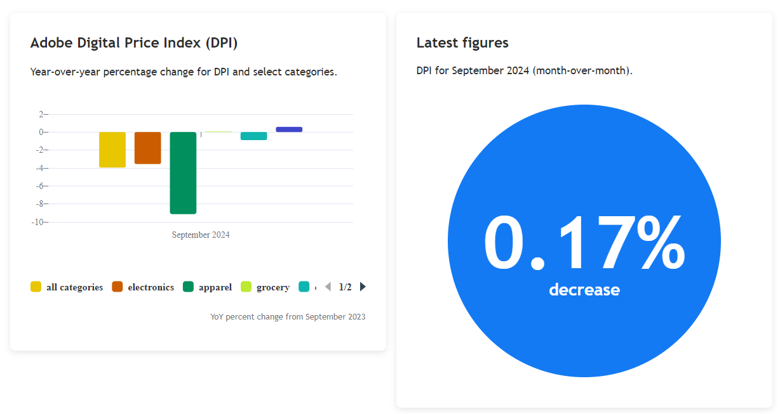Select the yellow all categories bar
Image resolution: width=780 pixels, height=414 pixels.
tap(112, 150)
